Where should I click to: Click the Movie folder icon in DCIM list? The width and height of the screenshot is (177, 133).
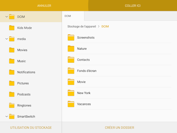71,82
